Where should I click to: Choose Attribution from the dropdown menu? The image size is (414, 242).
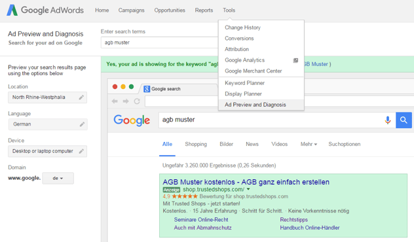click(x=237, y=49)
